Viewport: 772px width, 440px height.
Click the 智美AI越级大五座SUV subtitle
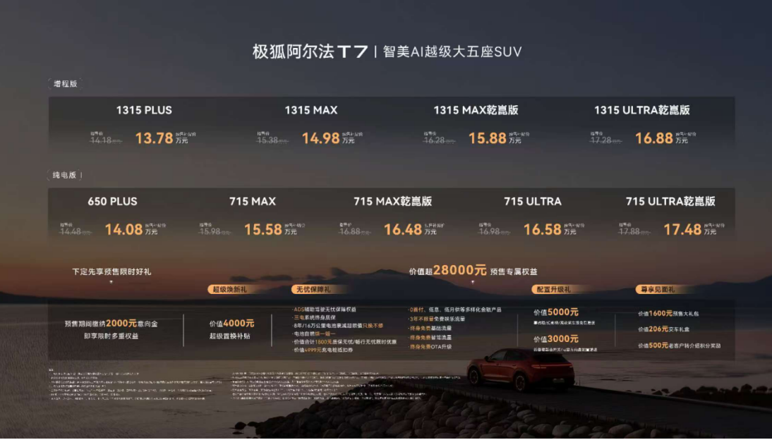coord(452,51)
